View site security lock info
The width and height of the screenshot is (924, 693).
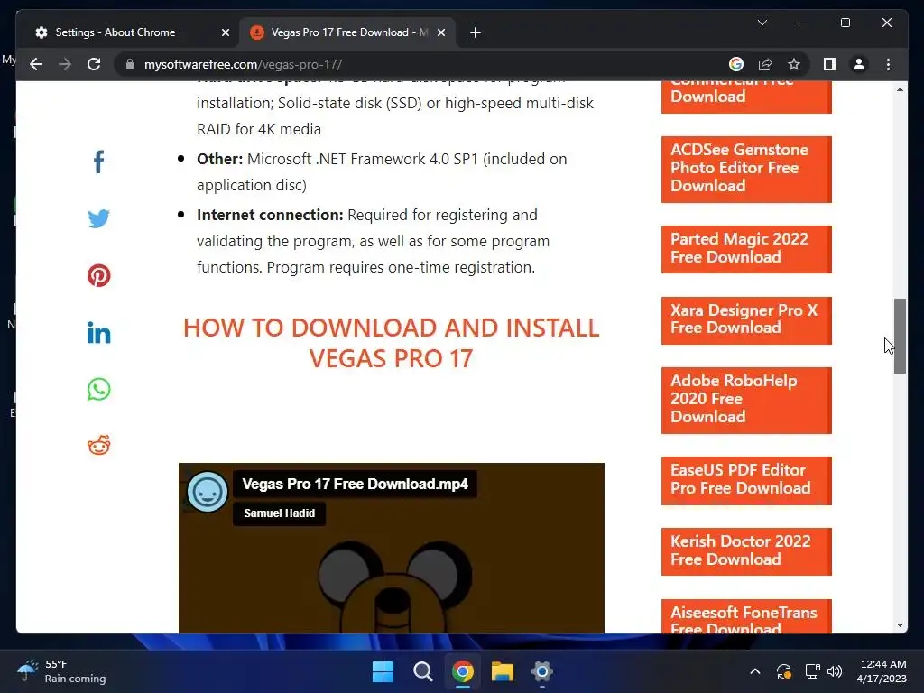tap(130, 64)
